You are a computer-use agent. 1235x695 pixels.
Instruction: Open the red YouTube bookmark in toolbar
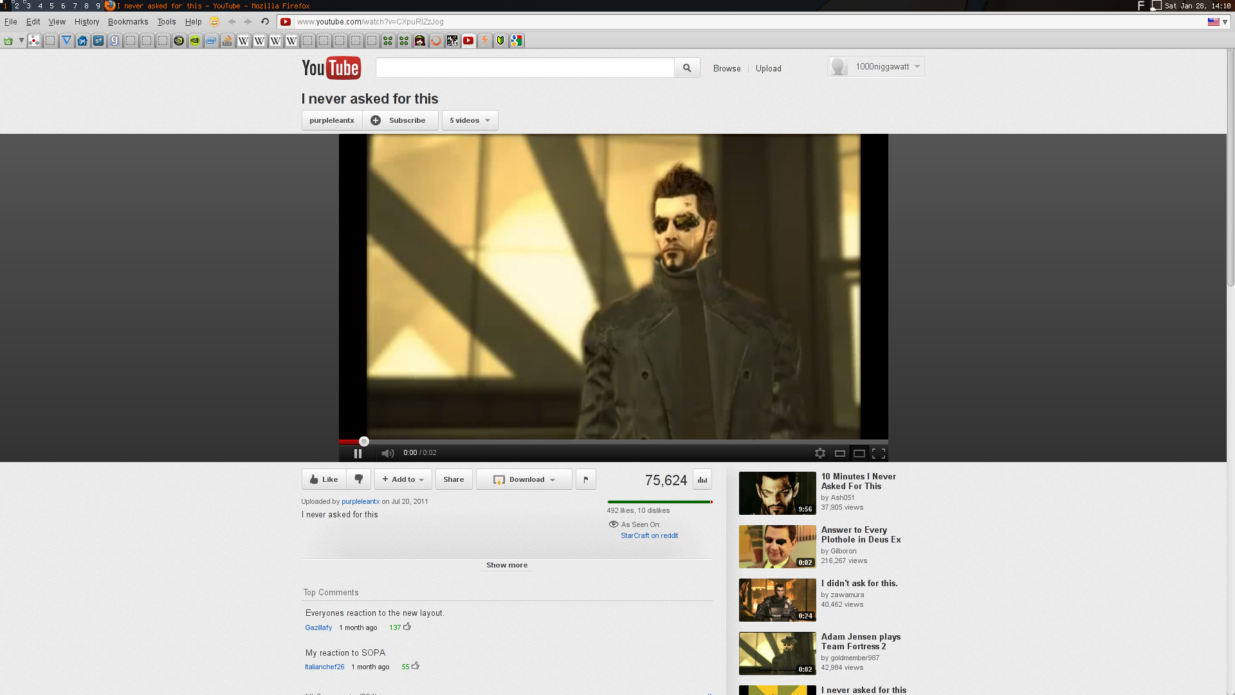pyautogui.click(x=468, y=41)
